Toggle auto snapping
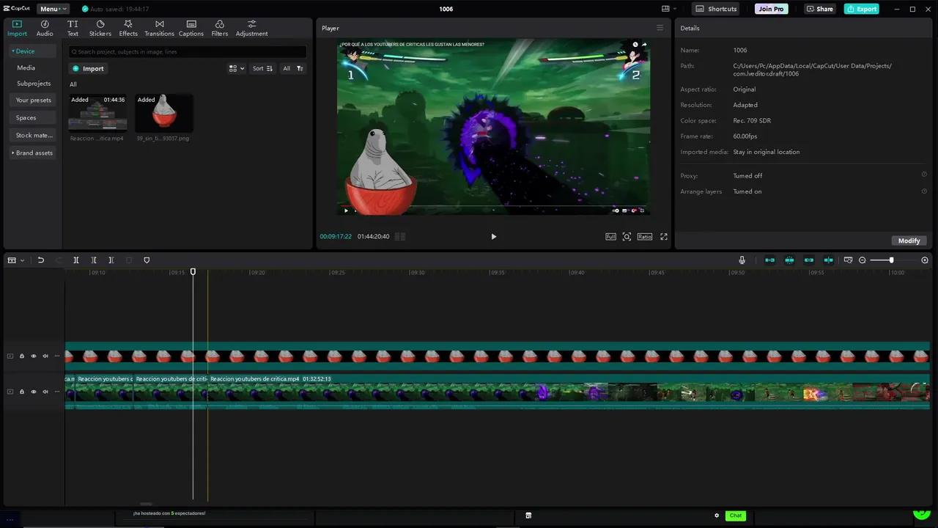Viewport: 938px width, 528px height. coord(789,260)
